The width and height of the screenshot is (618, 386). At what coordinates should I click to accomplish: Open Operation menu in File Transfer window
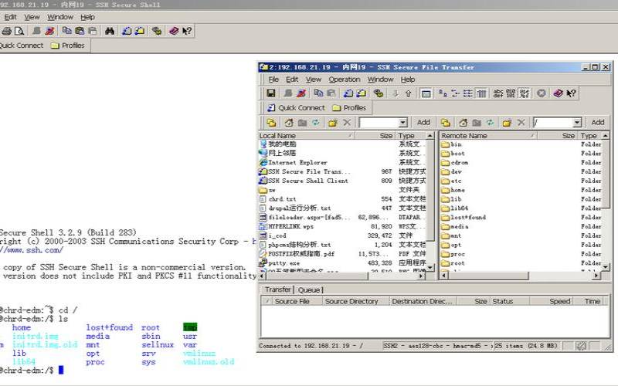click(345, 80)
